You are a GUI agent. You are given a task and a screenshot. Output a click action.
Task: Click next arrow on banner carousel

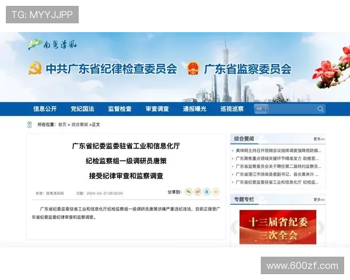321,228
